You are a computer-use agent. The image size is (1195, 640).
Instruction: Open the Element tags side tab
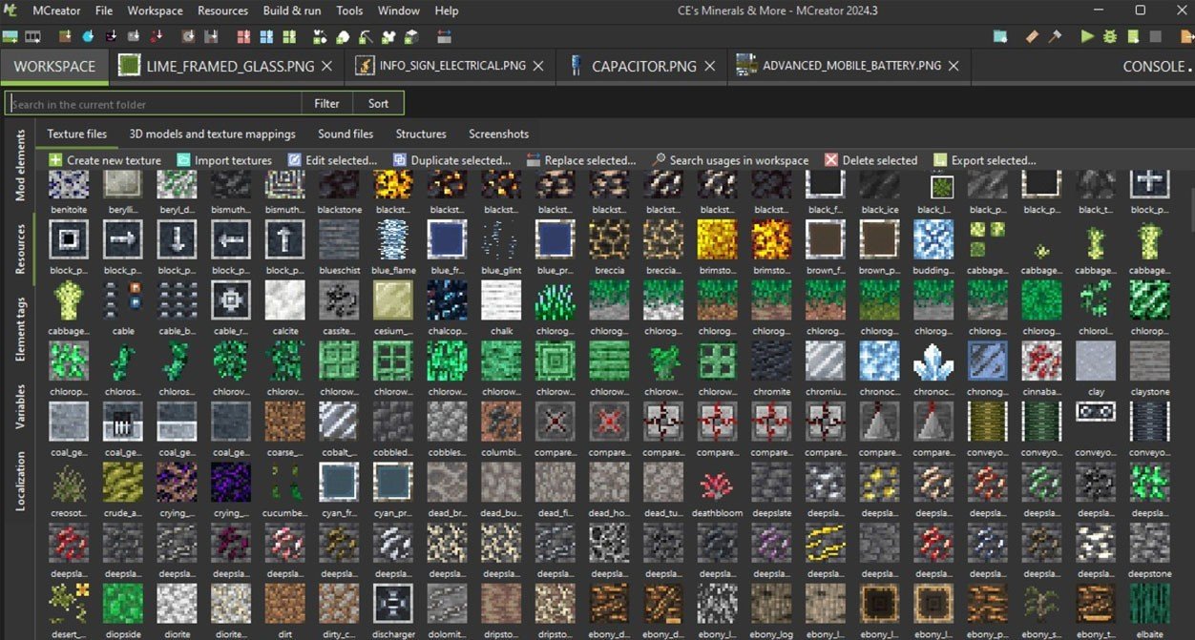(20, 329)
